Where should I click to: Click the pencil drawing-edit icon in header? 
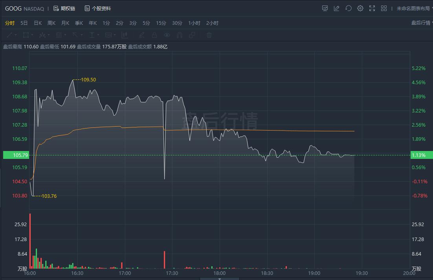(337, 8)
